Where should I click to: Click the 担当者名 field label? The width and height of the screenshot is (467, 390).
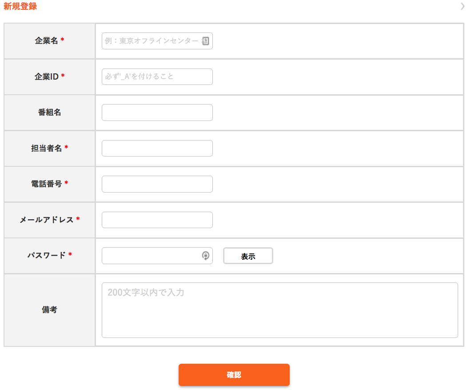[x=47, y=148]
